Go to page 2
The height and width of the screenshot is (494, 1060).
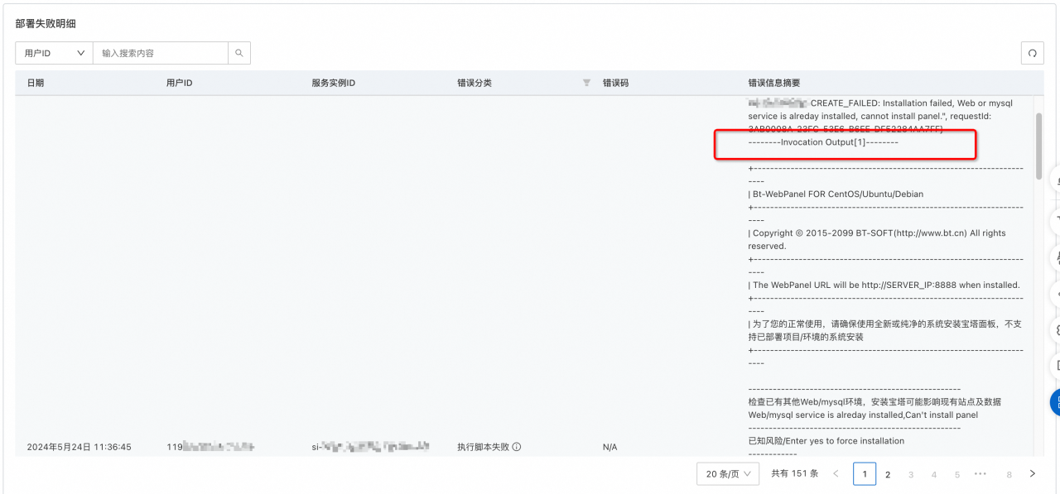(x=888, y=474)
